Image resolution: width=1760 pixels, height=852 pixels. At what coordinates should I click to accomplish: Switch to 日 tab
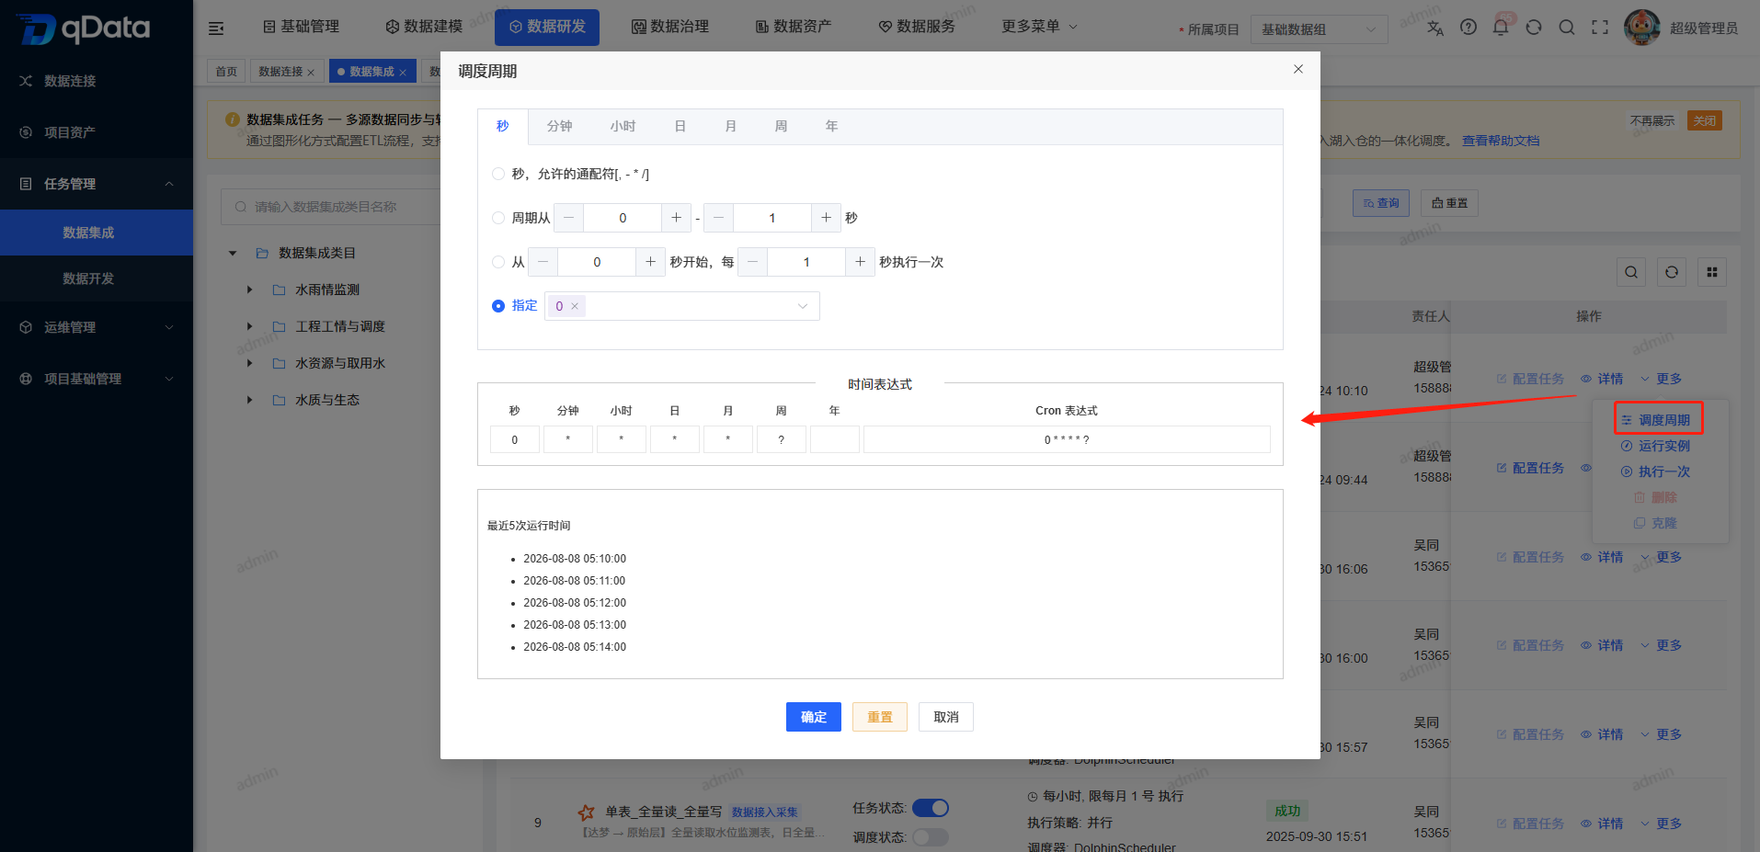[680, 127]
